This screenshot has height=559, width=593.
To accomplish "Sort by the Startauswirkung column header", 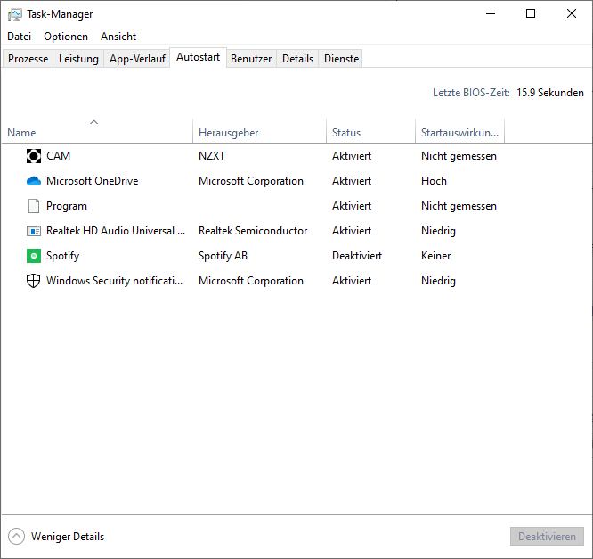I will coord(459,131).
